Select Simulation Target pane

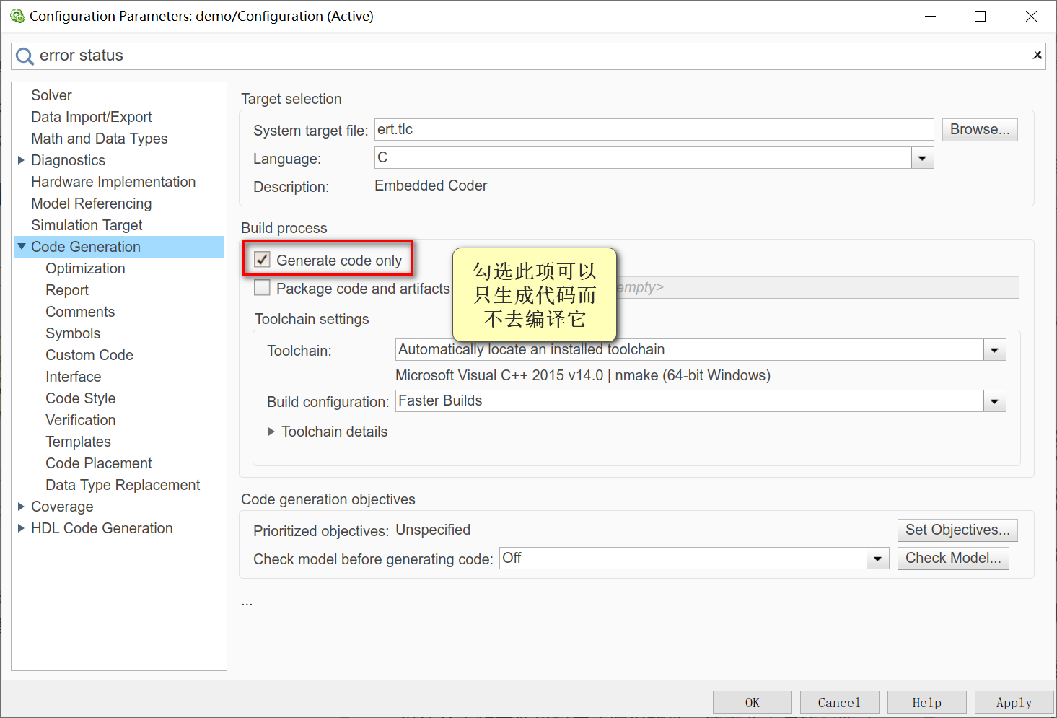point(87,225)
